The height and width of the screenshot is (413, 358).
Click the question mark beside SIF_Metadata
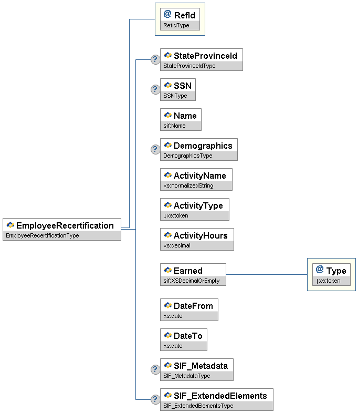[155, 369]
